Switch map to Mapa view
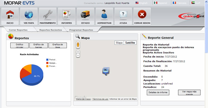 pyautogui.click(x=119, y=43)
